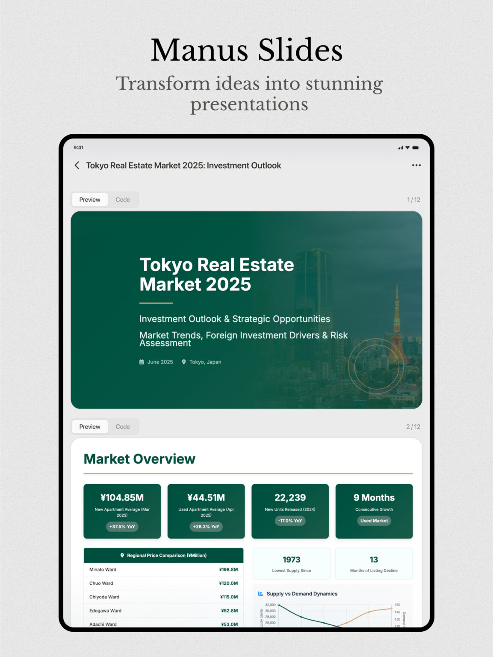Viewport: 493px width, 657px height.
Task: Tap the location pin next to Tokyo, Japan
Action: [184, 361]
